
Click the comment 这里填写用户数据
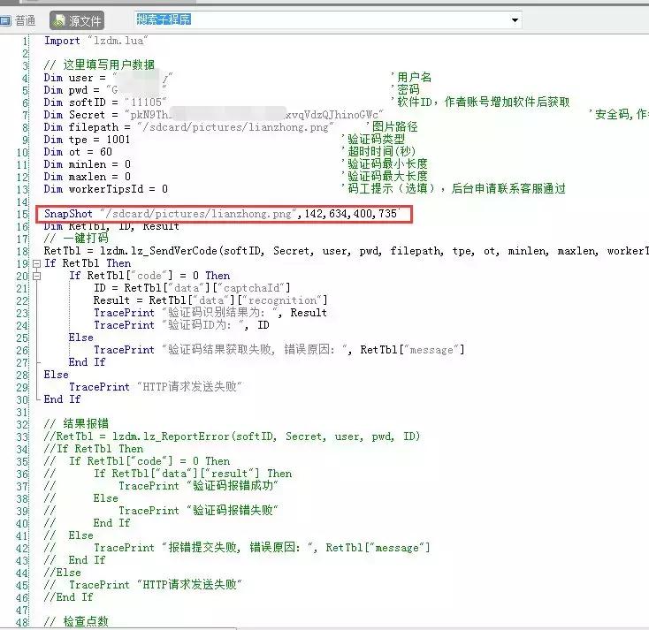pyautogui.click(x=99, y=65)
